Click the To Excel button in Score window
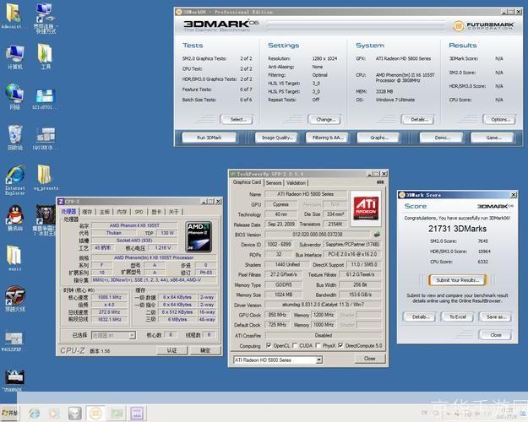528x422 pixels. tap(458, 317)
